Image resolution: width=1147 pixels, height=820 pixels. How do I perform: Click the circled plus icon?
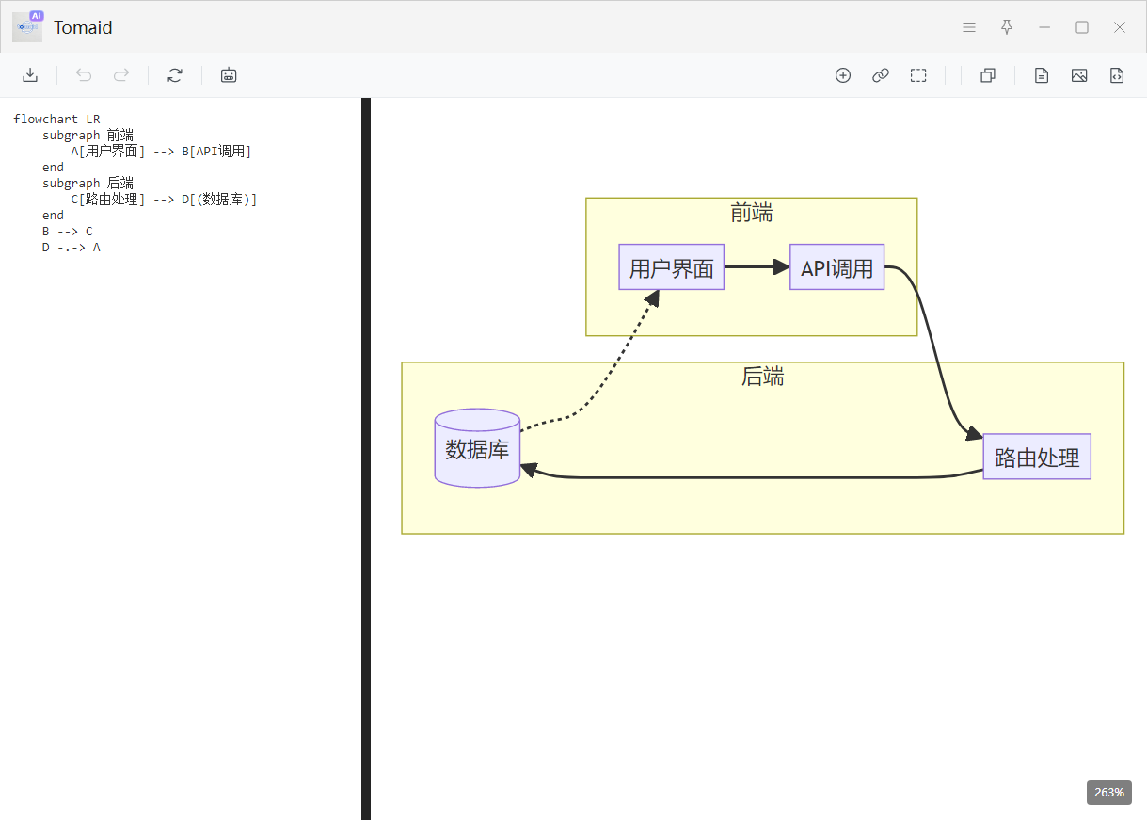click(x=843, y=75)
